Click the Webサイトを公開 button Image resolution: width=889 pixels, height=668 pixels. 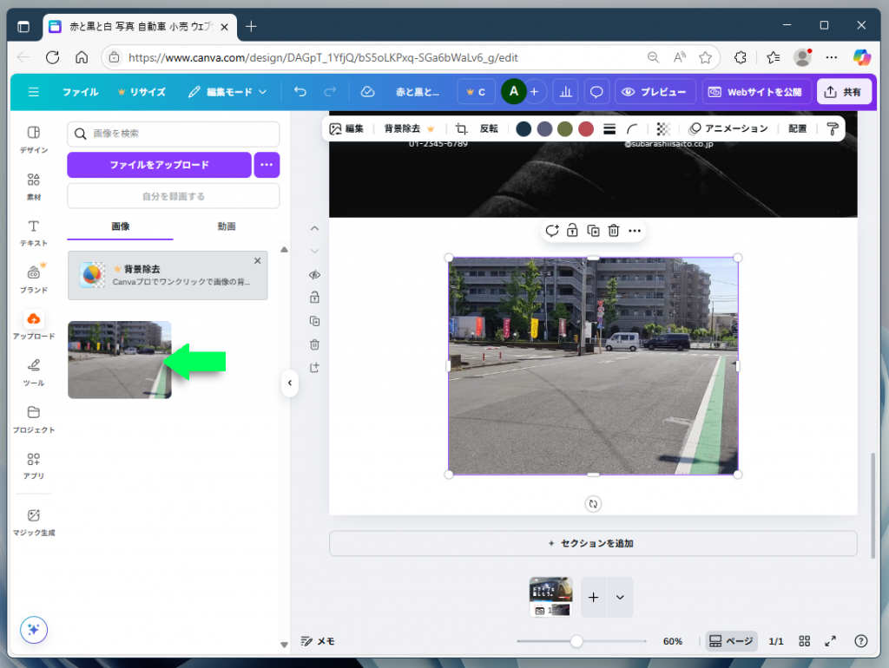[758, 91]
